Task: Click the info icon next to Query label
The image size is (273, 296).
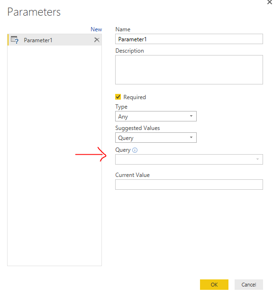Action: 135,150
